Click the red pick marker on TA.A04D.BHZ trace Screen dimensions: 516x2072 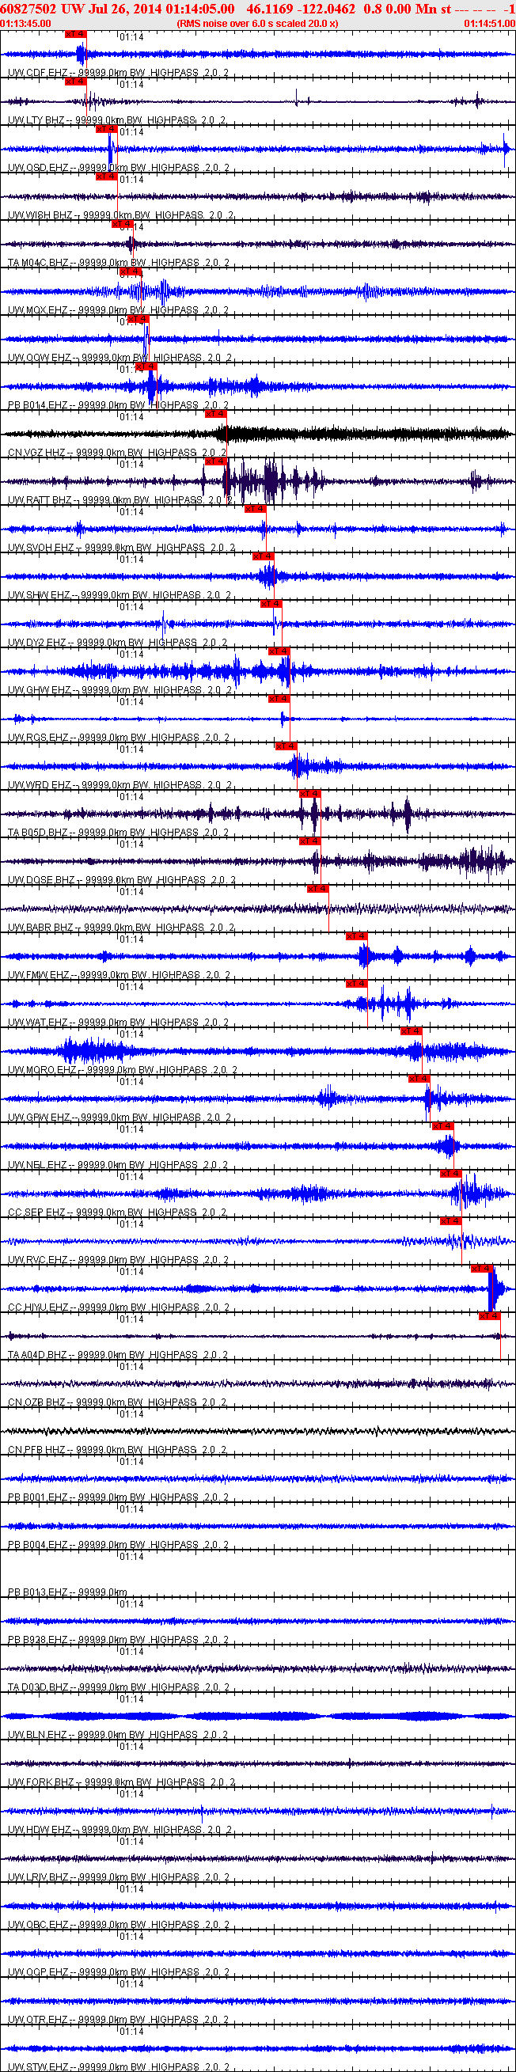click(491, 1315)
